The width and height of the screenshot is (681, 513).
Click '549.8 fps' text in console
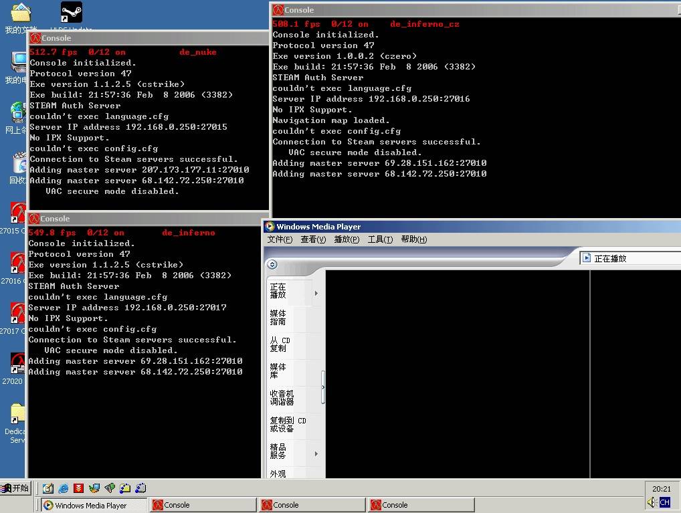point(52,233)
